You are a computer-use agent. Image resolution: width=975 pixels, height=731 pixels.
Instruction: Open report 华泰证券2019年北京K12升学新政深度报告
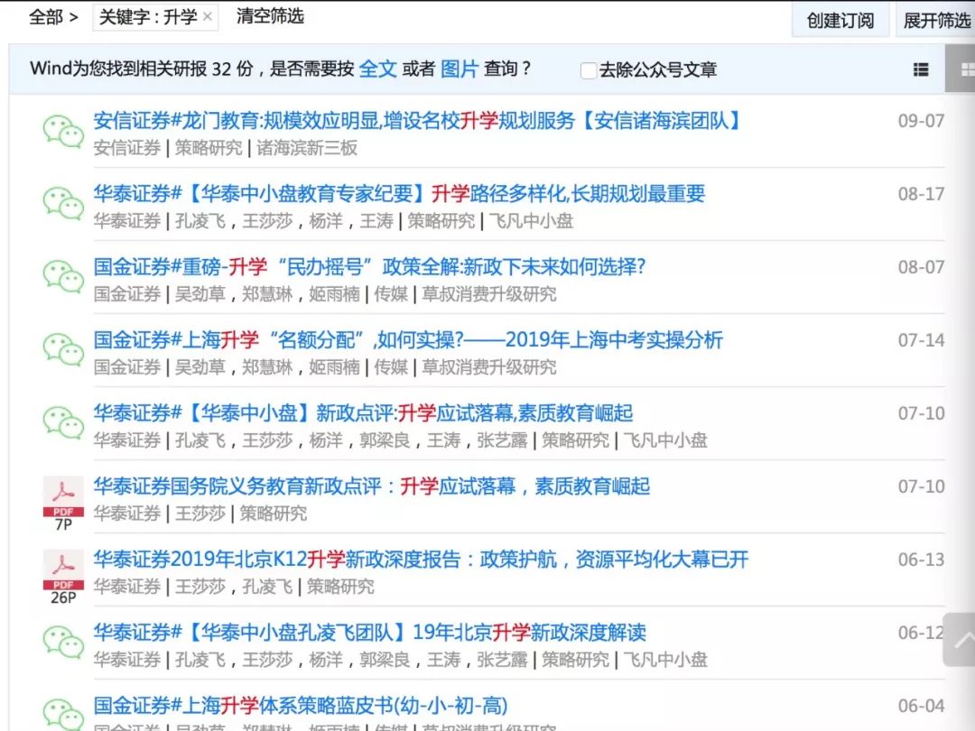[x=421, y=560]
